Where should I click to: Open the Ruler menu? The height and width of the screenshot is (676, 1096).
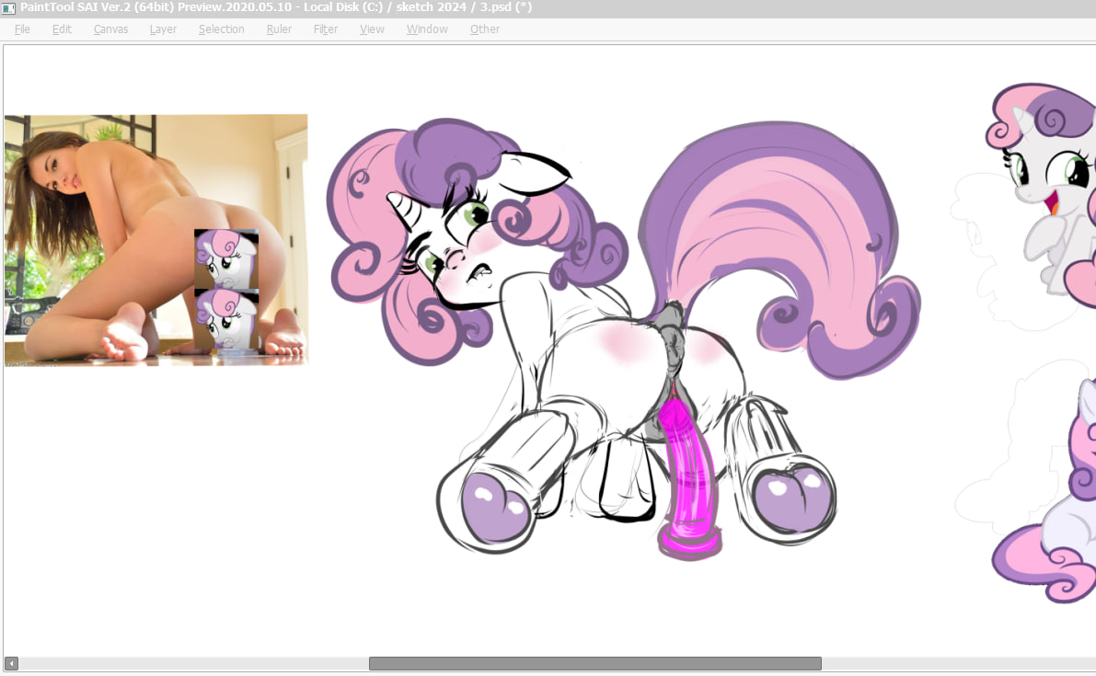(279, 29)
